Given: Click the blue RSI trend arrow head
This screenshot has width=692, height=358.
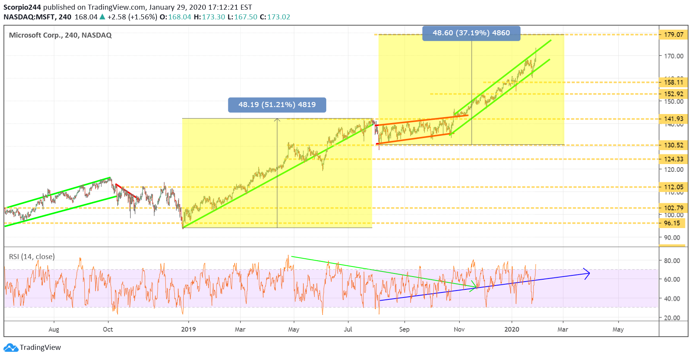Looking at the screenshot, I should [587, 273].
